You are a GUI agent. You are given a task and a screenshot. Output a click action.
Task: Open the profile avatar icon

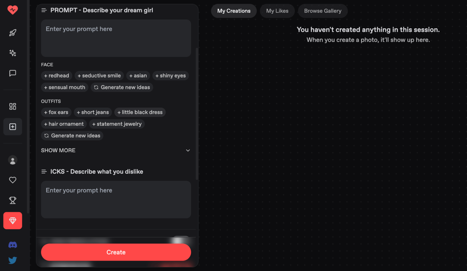[x=12, y=161]
